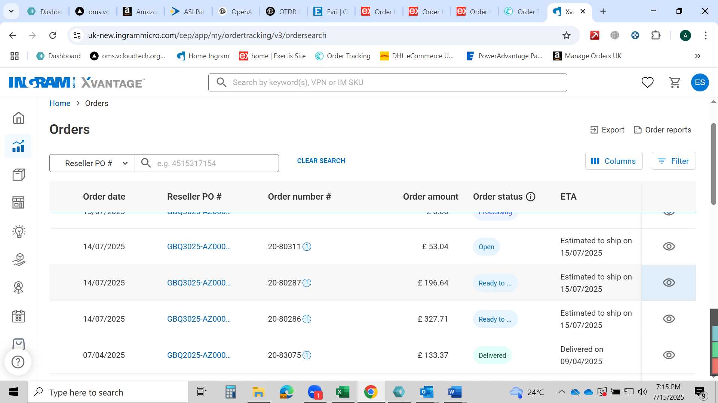Click the Export button
Screen dimensions: 718x403
[607, 130]
